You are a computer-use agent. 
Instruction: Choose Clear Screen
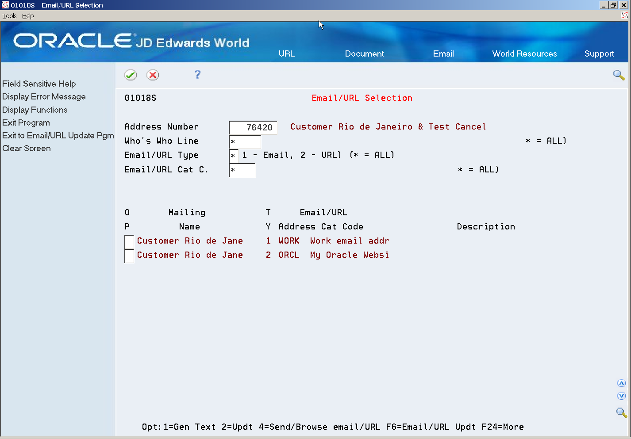click(x=27, y=148)
